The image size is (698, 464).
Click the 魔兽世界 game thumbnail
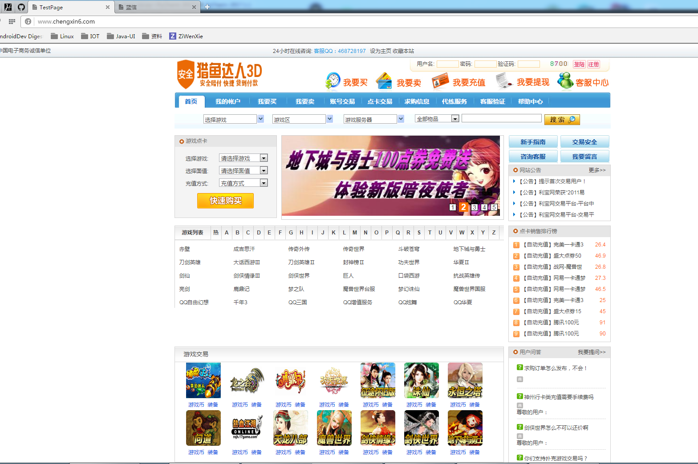pyautogui.click(x=334, y=428)
